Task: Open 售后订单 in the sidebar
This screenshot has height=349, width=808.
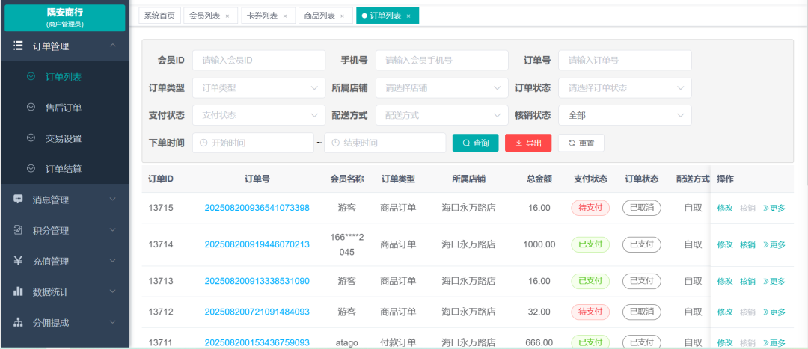Action: [x=64, y=108]
